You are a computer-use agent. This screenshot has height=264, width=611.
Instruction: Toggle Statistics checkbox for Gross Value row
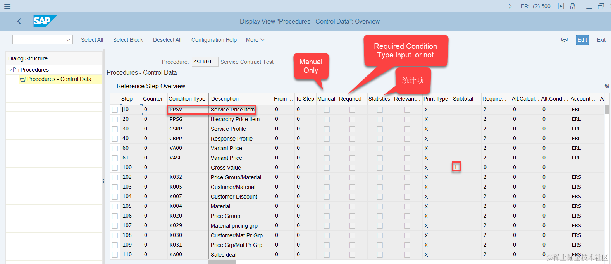pos(380,168)
